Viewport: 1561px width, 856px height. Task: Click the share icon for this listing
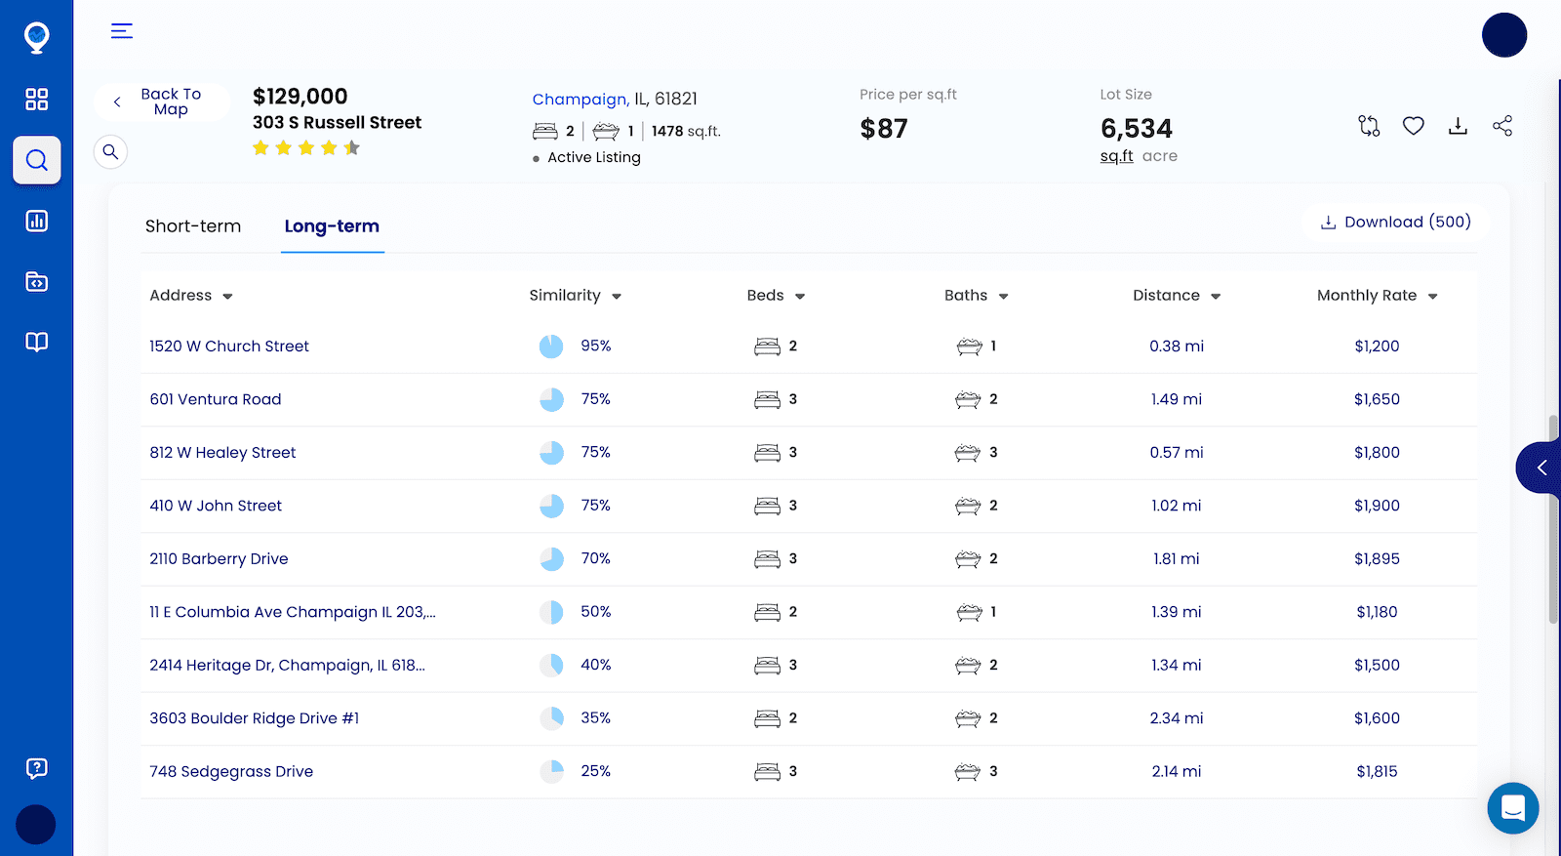(x=1501, y=126)
